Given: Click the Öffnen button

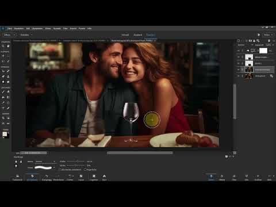Looking at the screenshot, I should tap(7, 35).
